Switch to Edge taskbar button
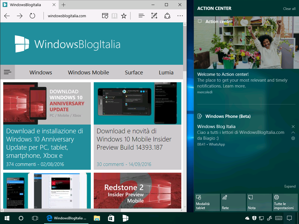The image size is (299, 224). tap(66, 218)
